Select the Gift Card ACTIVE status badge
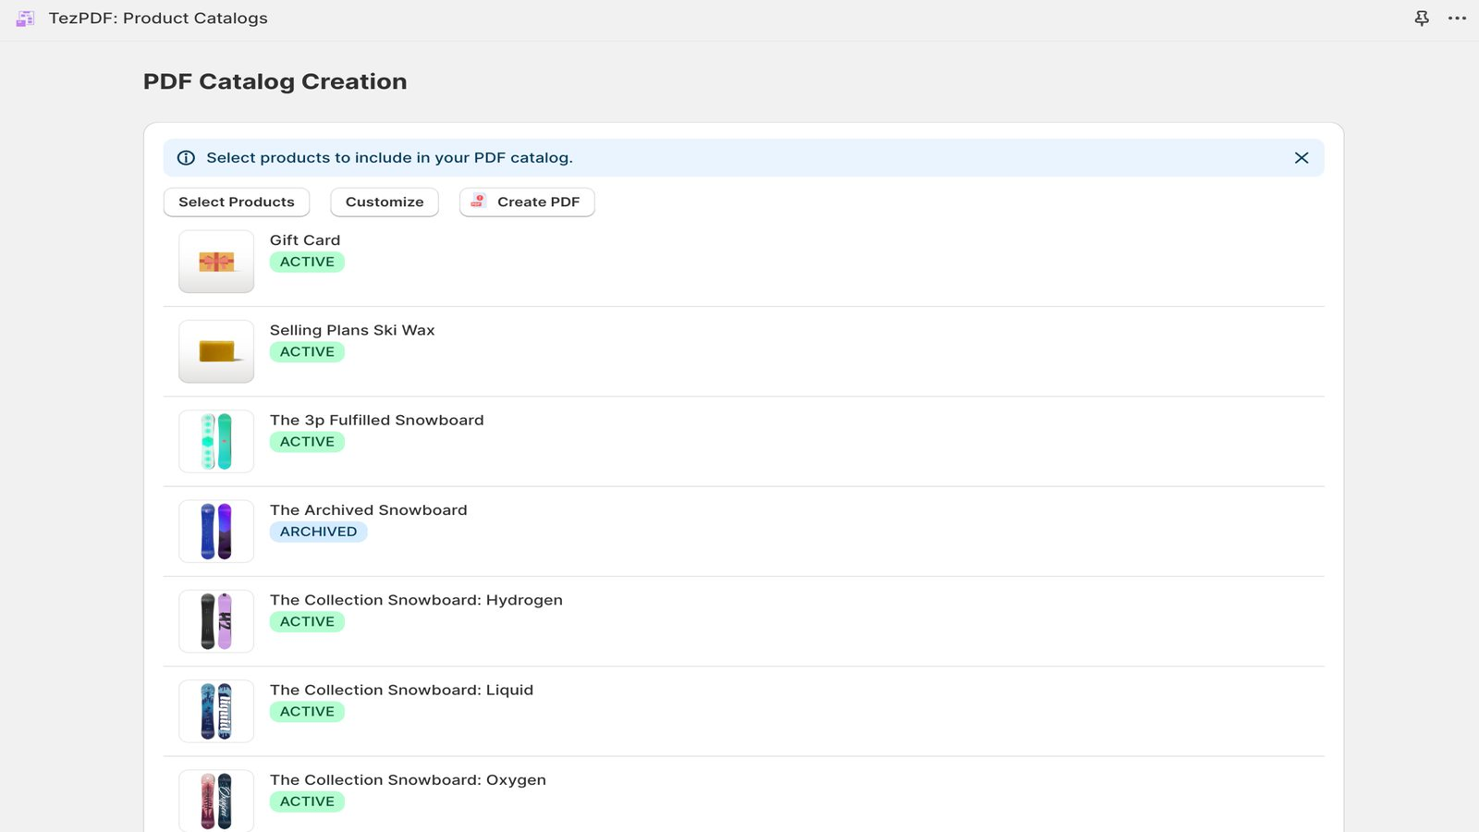The width and height of the screenshot is (1479, 832). (307, 262)
